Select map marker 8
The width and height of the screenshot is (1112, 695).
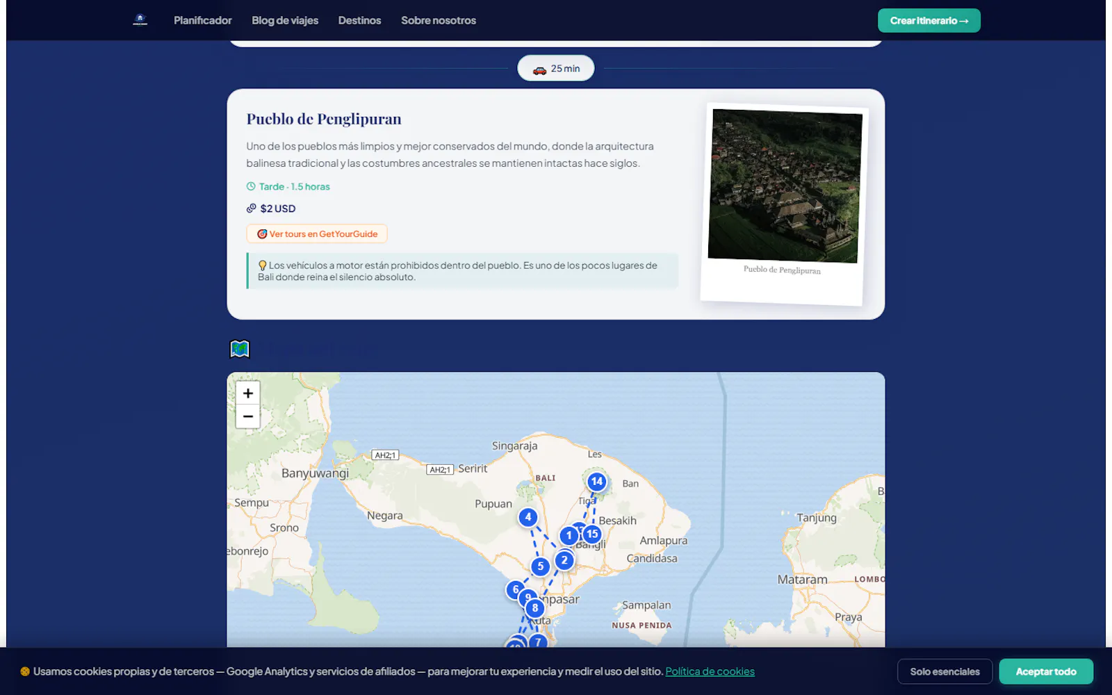click(x=534, y=608)
